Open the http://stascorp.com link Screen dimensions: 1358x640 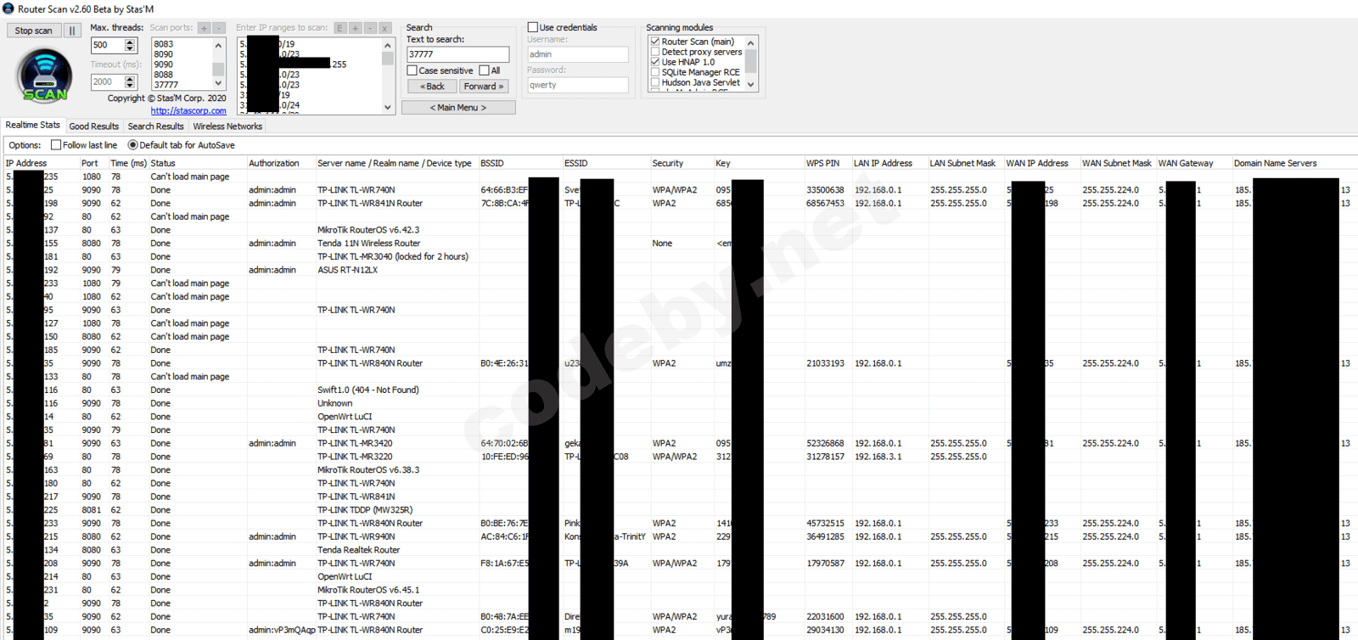(x=188, y=110)
